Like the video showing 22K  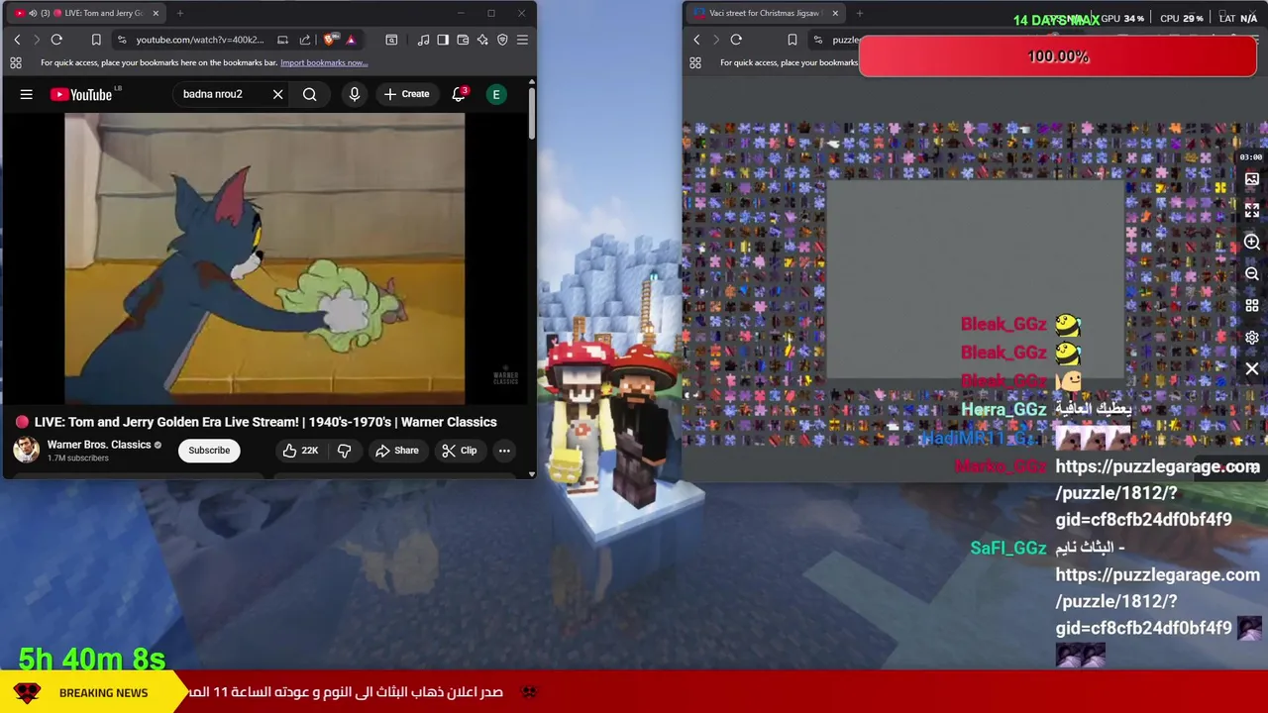coord(300,451)
